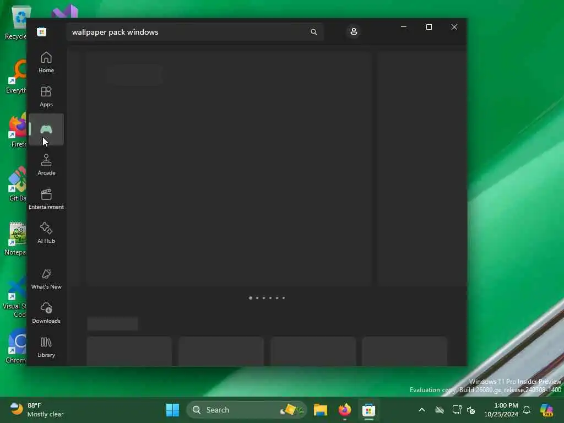Open the Arcade section
This screenshot has height=423, width=564.
pos(46,165)
